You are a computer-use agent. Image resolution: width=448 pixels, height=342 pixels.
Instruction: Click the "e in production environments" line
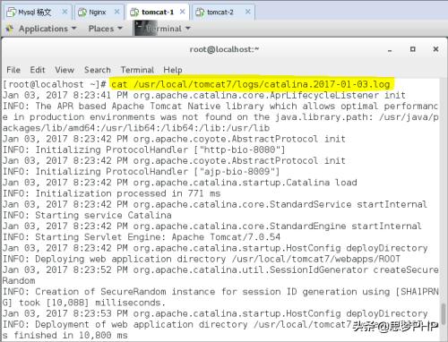point(220,117)
